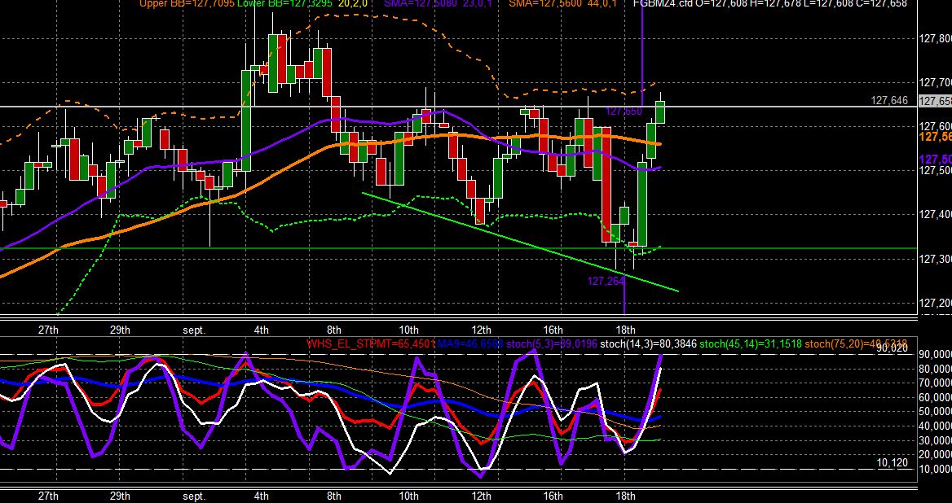Click the MA9=46,6589 indicator label
952x503 pixels.
[x=470, y=343]
